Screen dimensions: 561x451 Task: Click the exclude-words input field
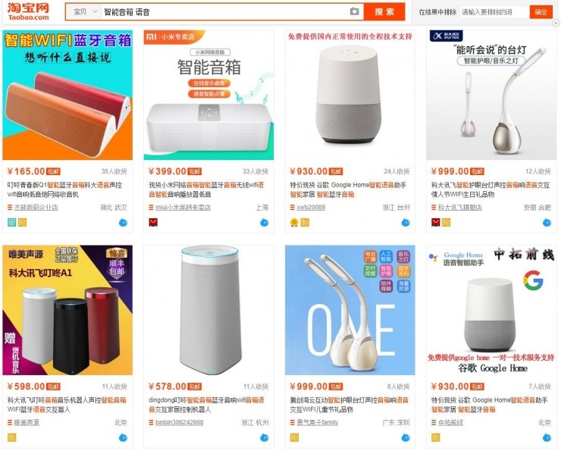point(494,12)
